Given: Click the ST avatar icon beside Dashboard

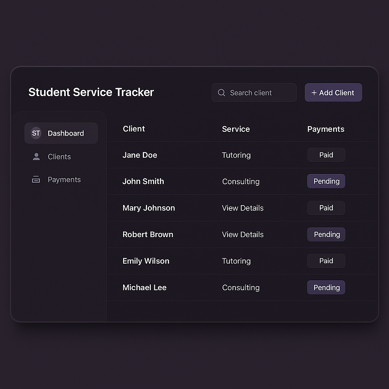Looking at the screenshot, I should (36, 133).
